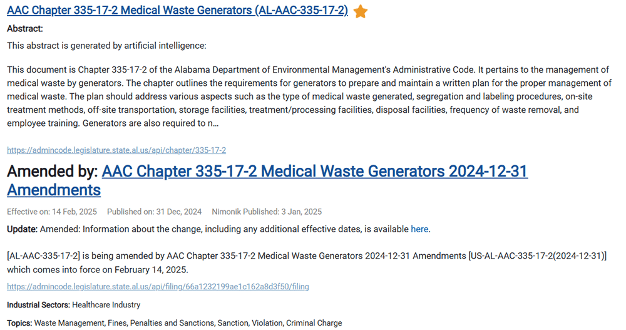
Task: Open the admincode filing URL link
Action: (x=158, y=287)
